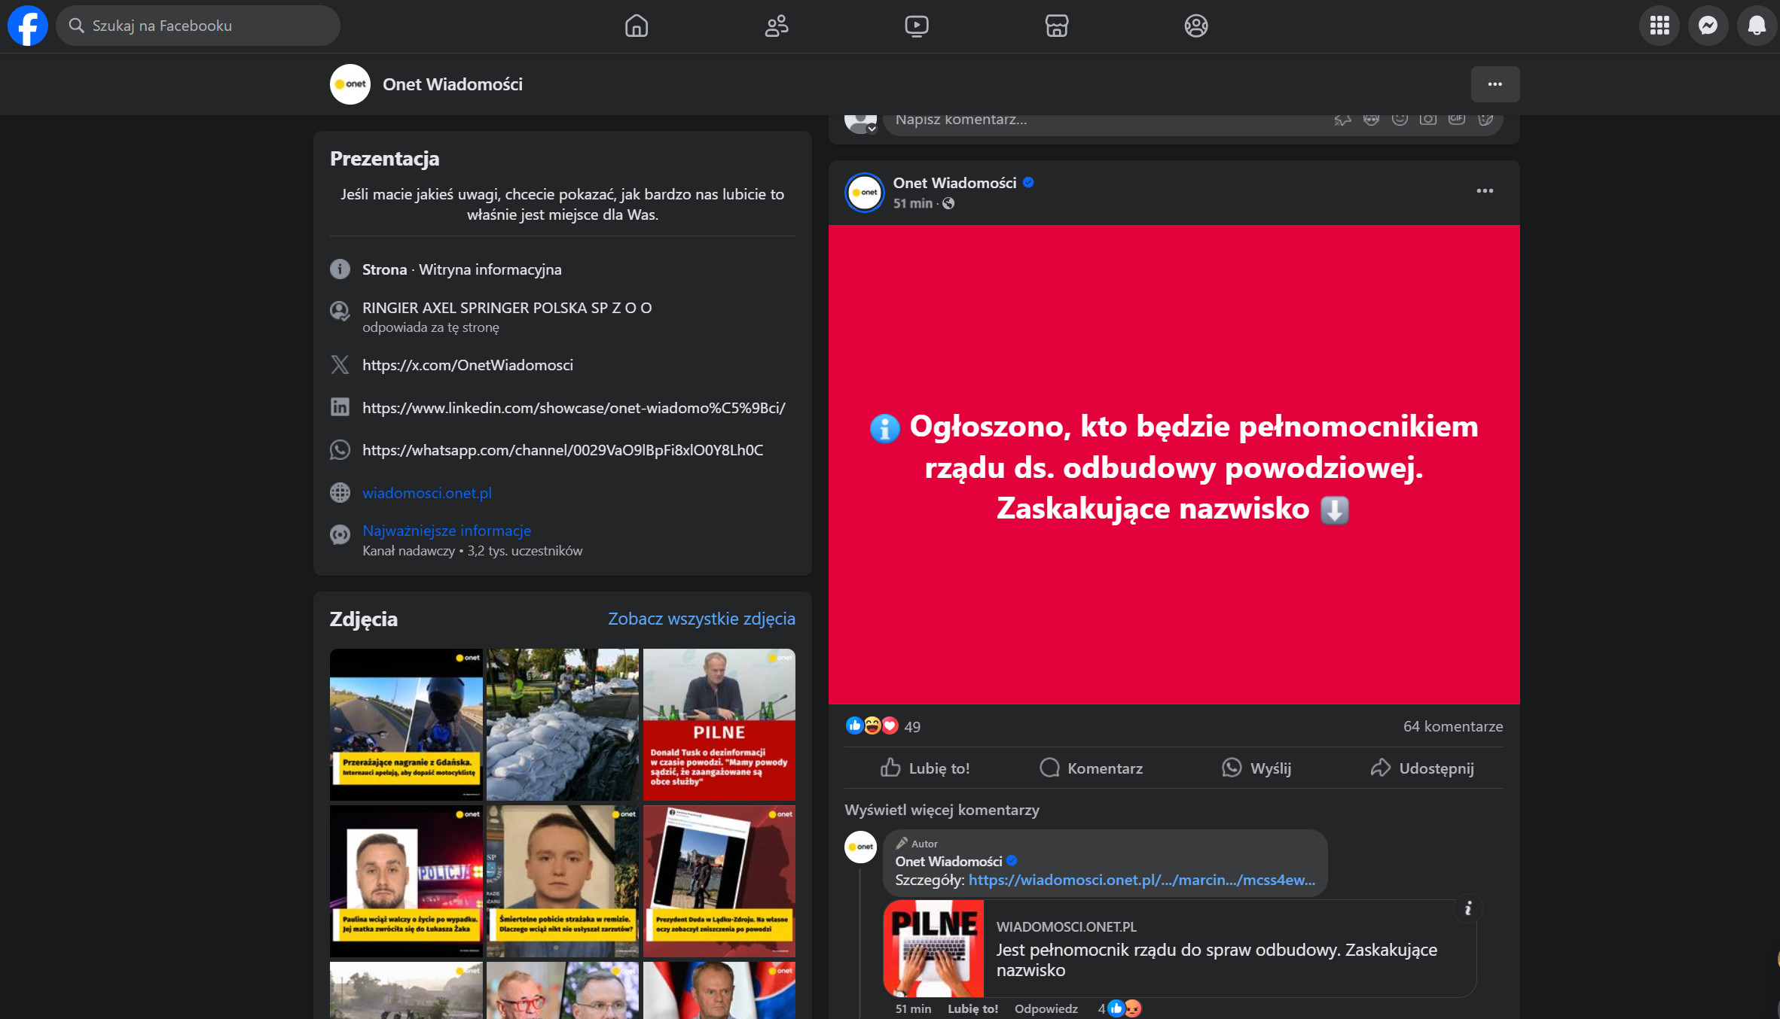This screenshot has width=1780, height=1019.
Task: Click the 51 min post timestamp
Action: pyautogui.click(x=913, y=203)
